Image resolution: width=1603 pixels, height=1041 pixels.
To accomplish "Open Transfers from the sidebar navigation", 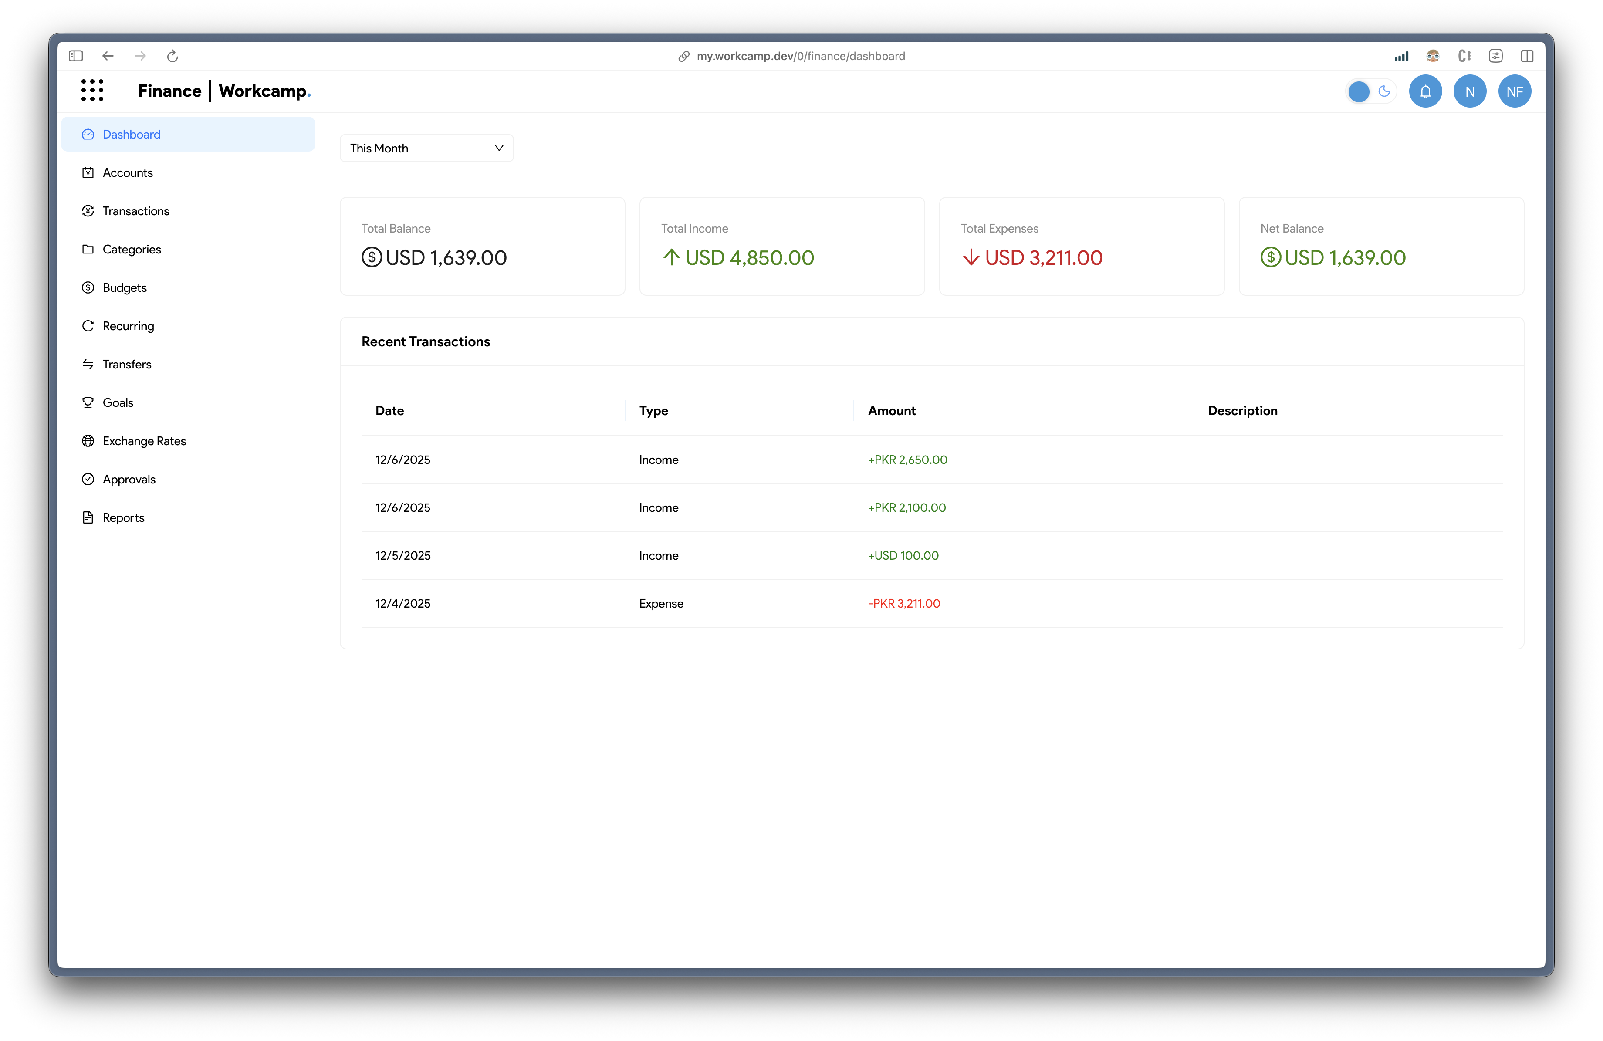I will point(127,364).
